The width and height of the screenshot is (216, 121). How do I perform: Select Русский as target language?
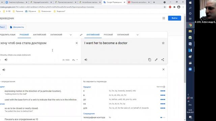tap(108, 35)
